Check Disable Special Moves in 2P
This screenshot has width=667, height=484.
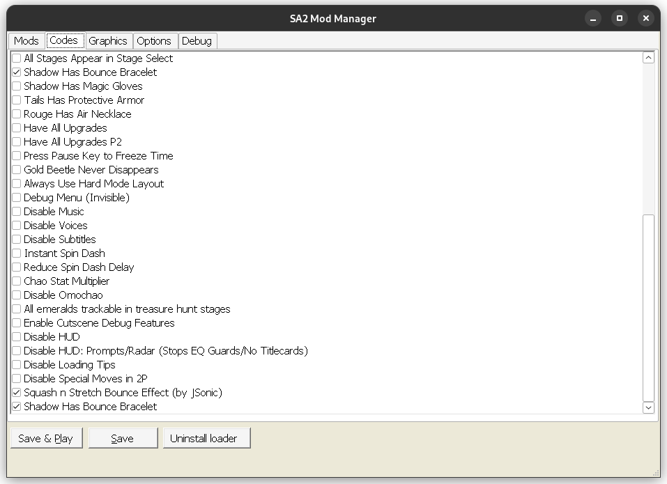coord(17,379)
